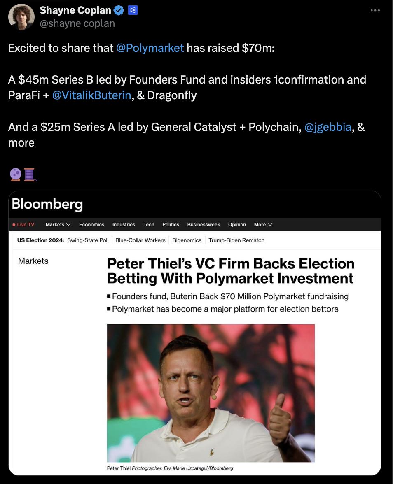The image size is (393, 484).
Task: Click the square affiliation badge icon
Action: 133,10
